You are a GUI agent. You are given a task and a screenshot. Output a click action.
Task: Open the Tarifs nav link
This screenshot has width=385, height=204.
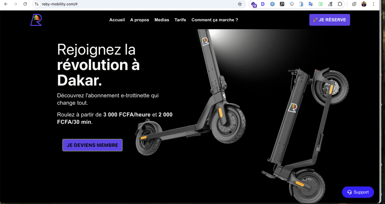(x=180, y=20)
